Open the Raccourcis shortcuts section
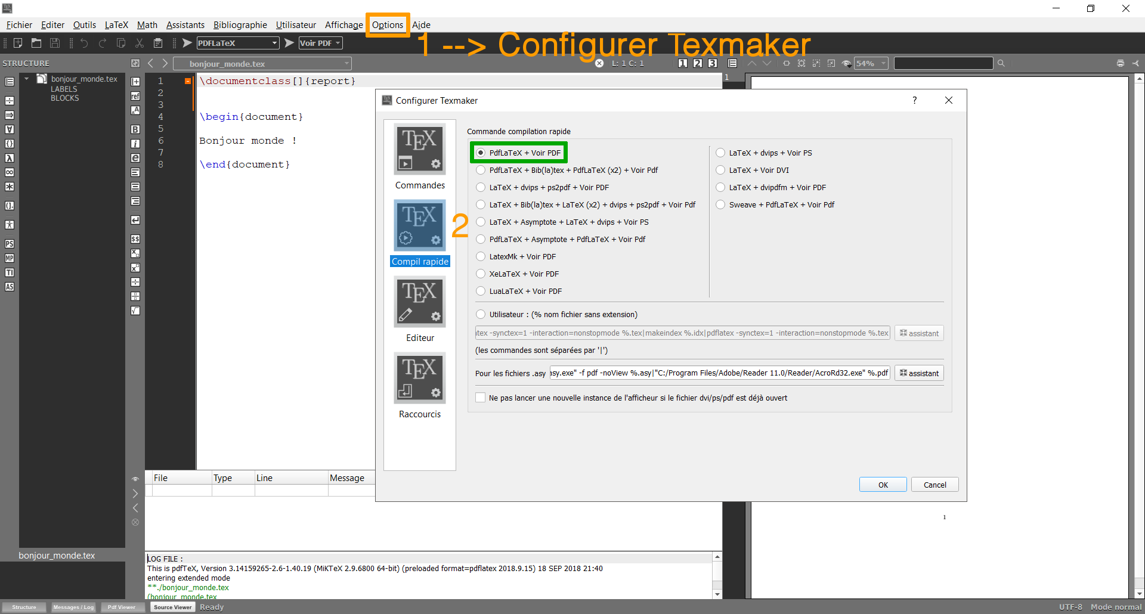 point(420,386)
